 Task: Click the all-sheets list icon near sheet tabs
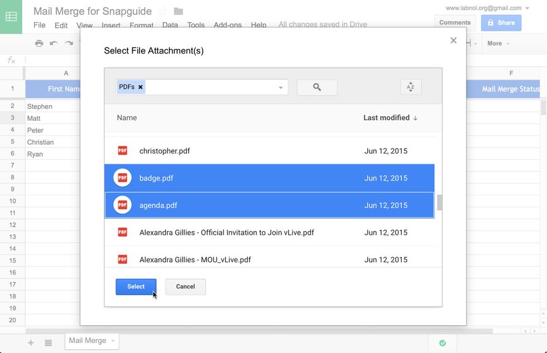tap(48, 342)
